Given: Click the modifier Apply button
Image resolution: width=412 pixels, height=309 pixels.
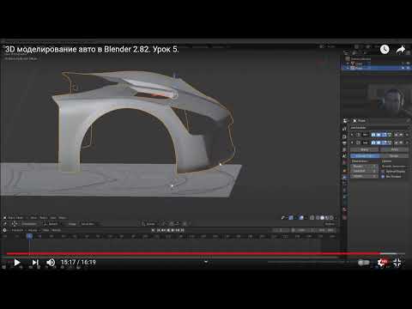Looking at the screenshot, I should point(365,149).
